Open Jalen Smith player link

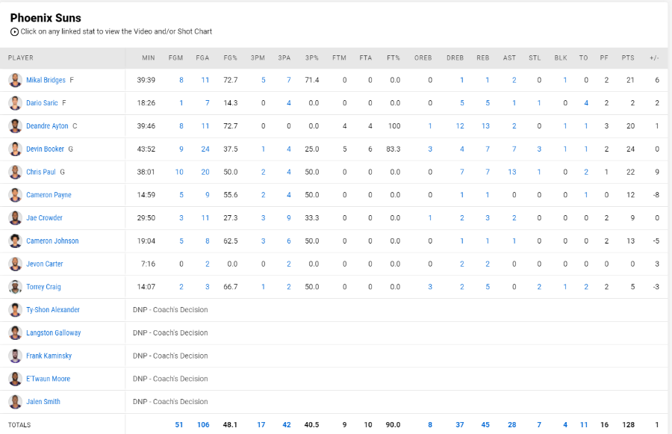(43, 402)
